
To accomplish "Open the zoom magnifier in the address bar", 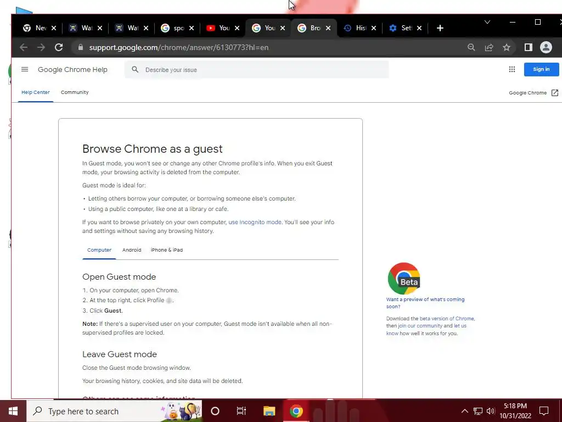I will (471, 47).
